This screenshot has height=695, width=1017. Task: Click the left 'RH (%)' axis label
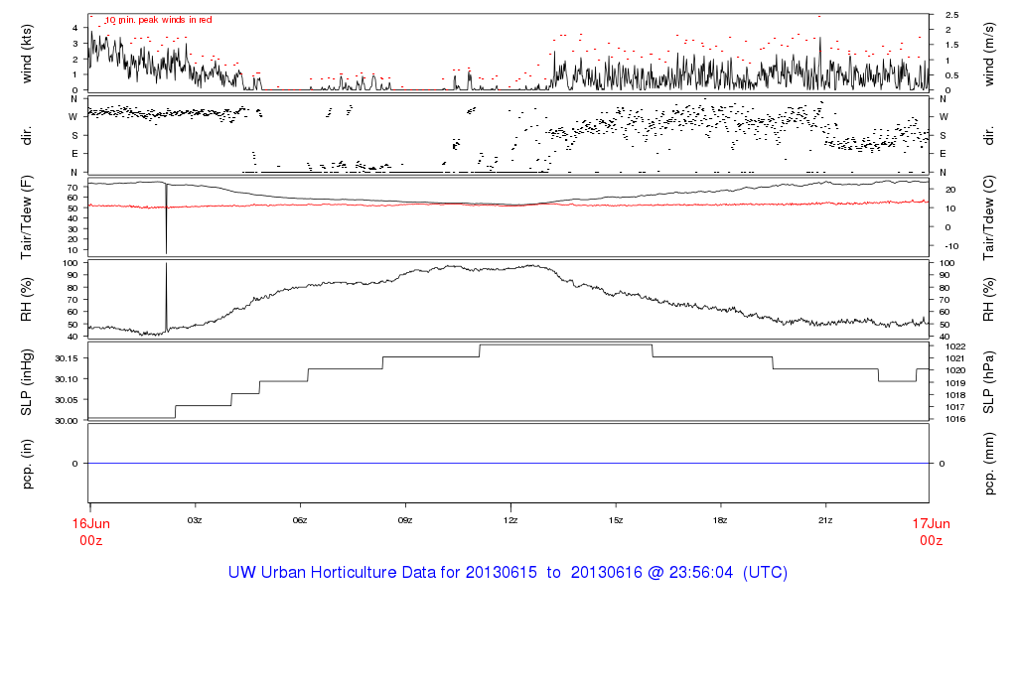coord(27,300)
